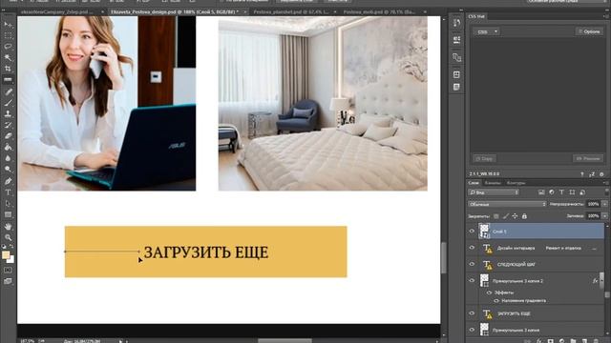Select the Ruler measure tool

click(8, 80)
